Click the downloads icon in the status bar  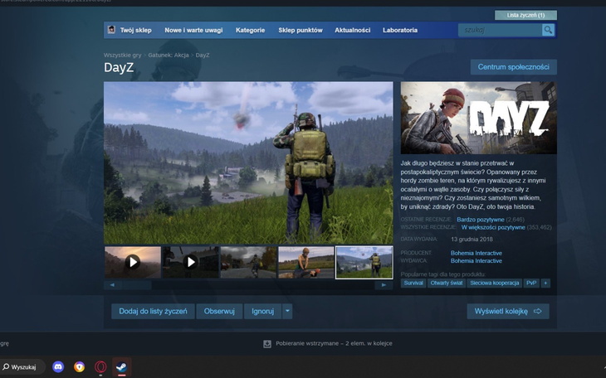tap(267, 343)
